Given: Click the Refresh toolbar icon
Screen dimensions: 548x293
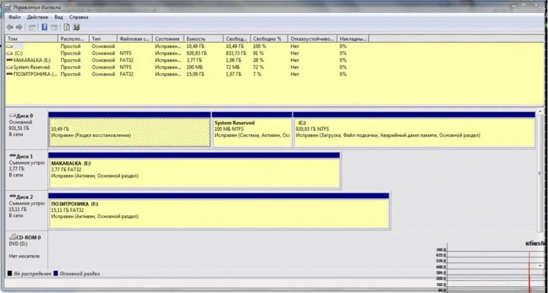Looking at the screenshot, I should [66, 27].
